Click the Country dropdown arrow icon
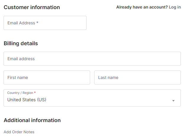 pos(173,101)
